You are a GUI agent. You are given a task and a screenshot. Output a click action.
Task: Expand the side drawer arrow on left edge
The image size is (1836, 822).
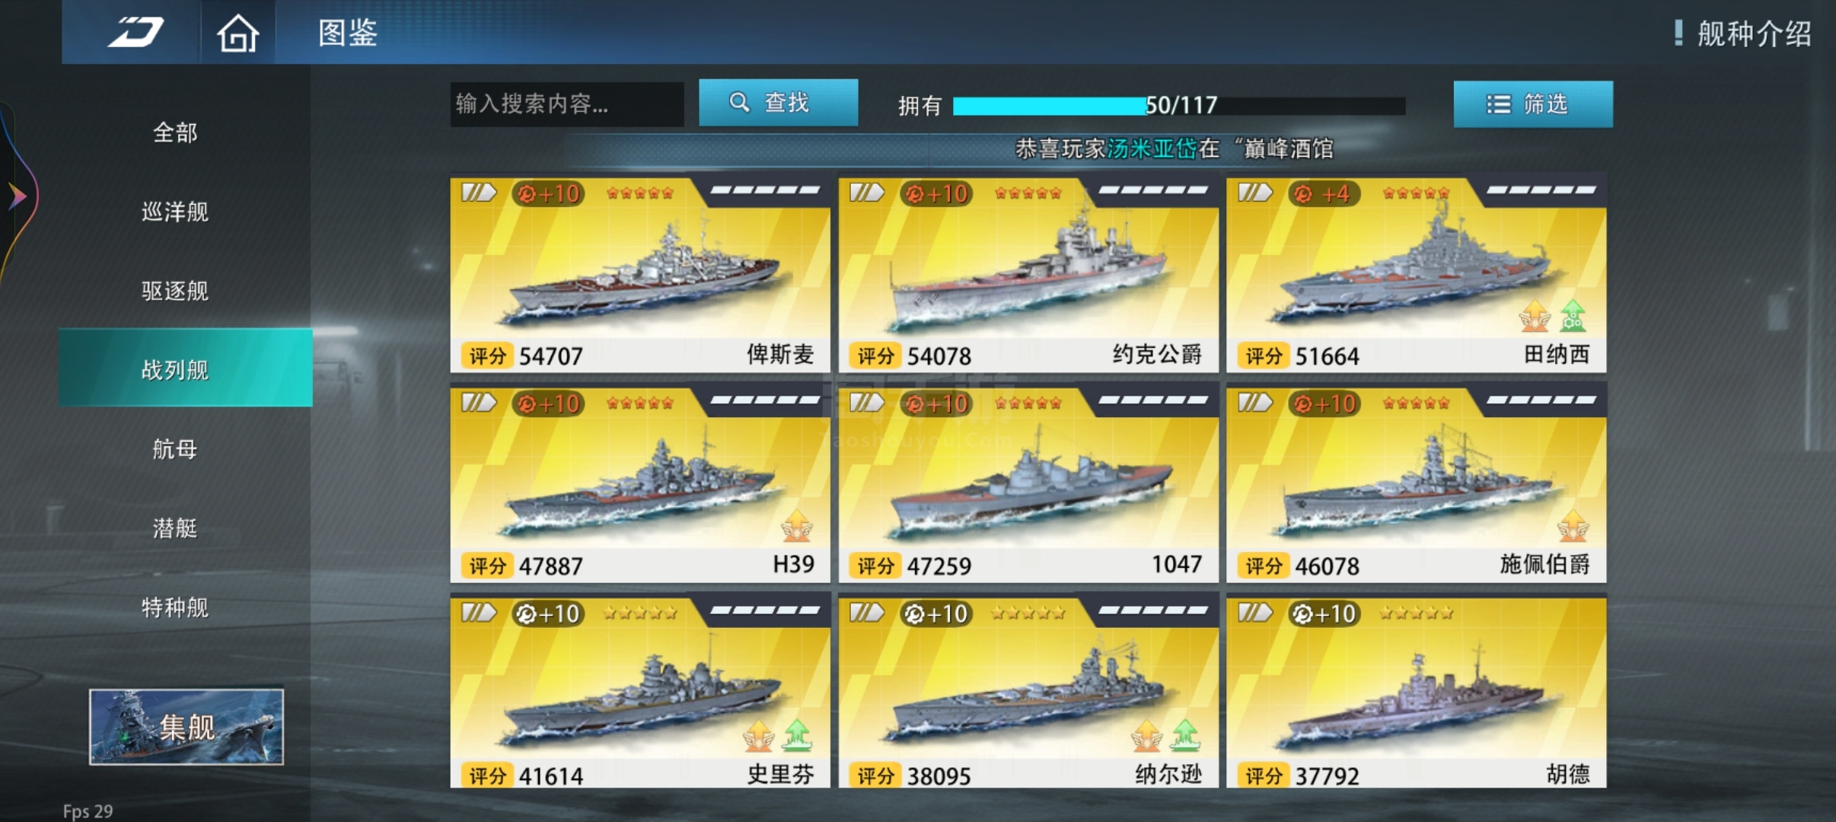17,196
